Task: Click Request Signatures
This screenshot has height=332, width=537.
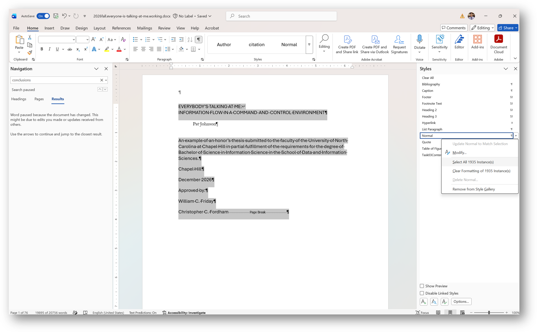Action: point(399,44)
